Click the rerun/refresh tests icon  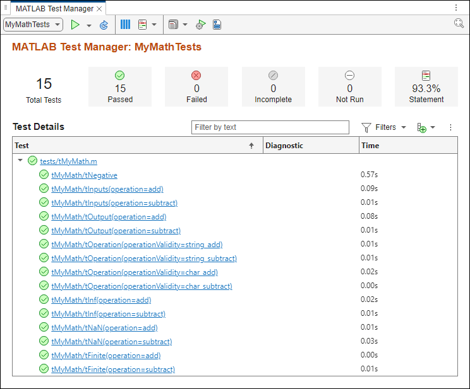pos(104,25)
